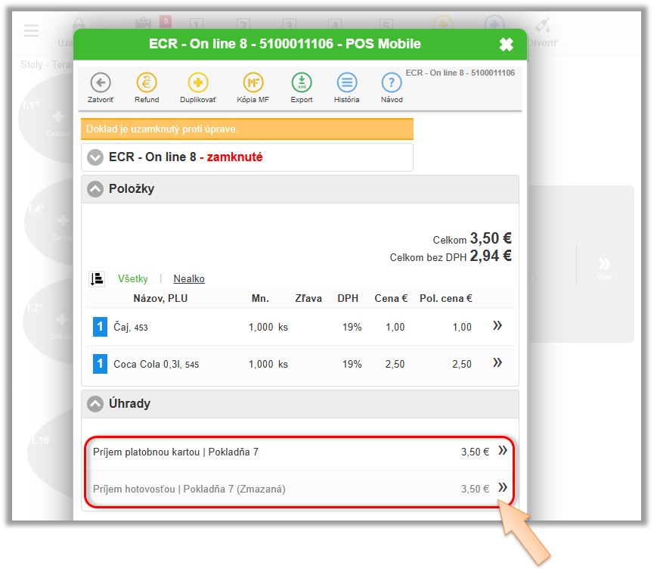Switch to the Nealko filter tab
Screen dimensions: 657x578
[189, 278]
